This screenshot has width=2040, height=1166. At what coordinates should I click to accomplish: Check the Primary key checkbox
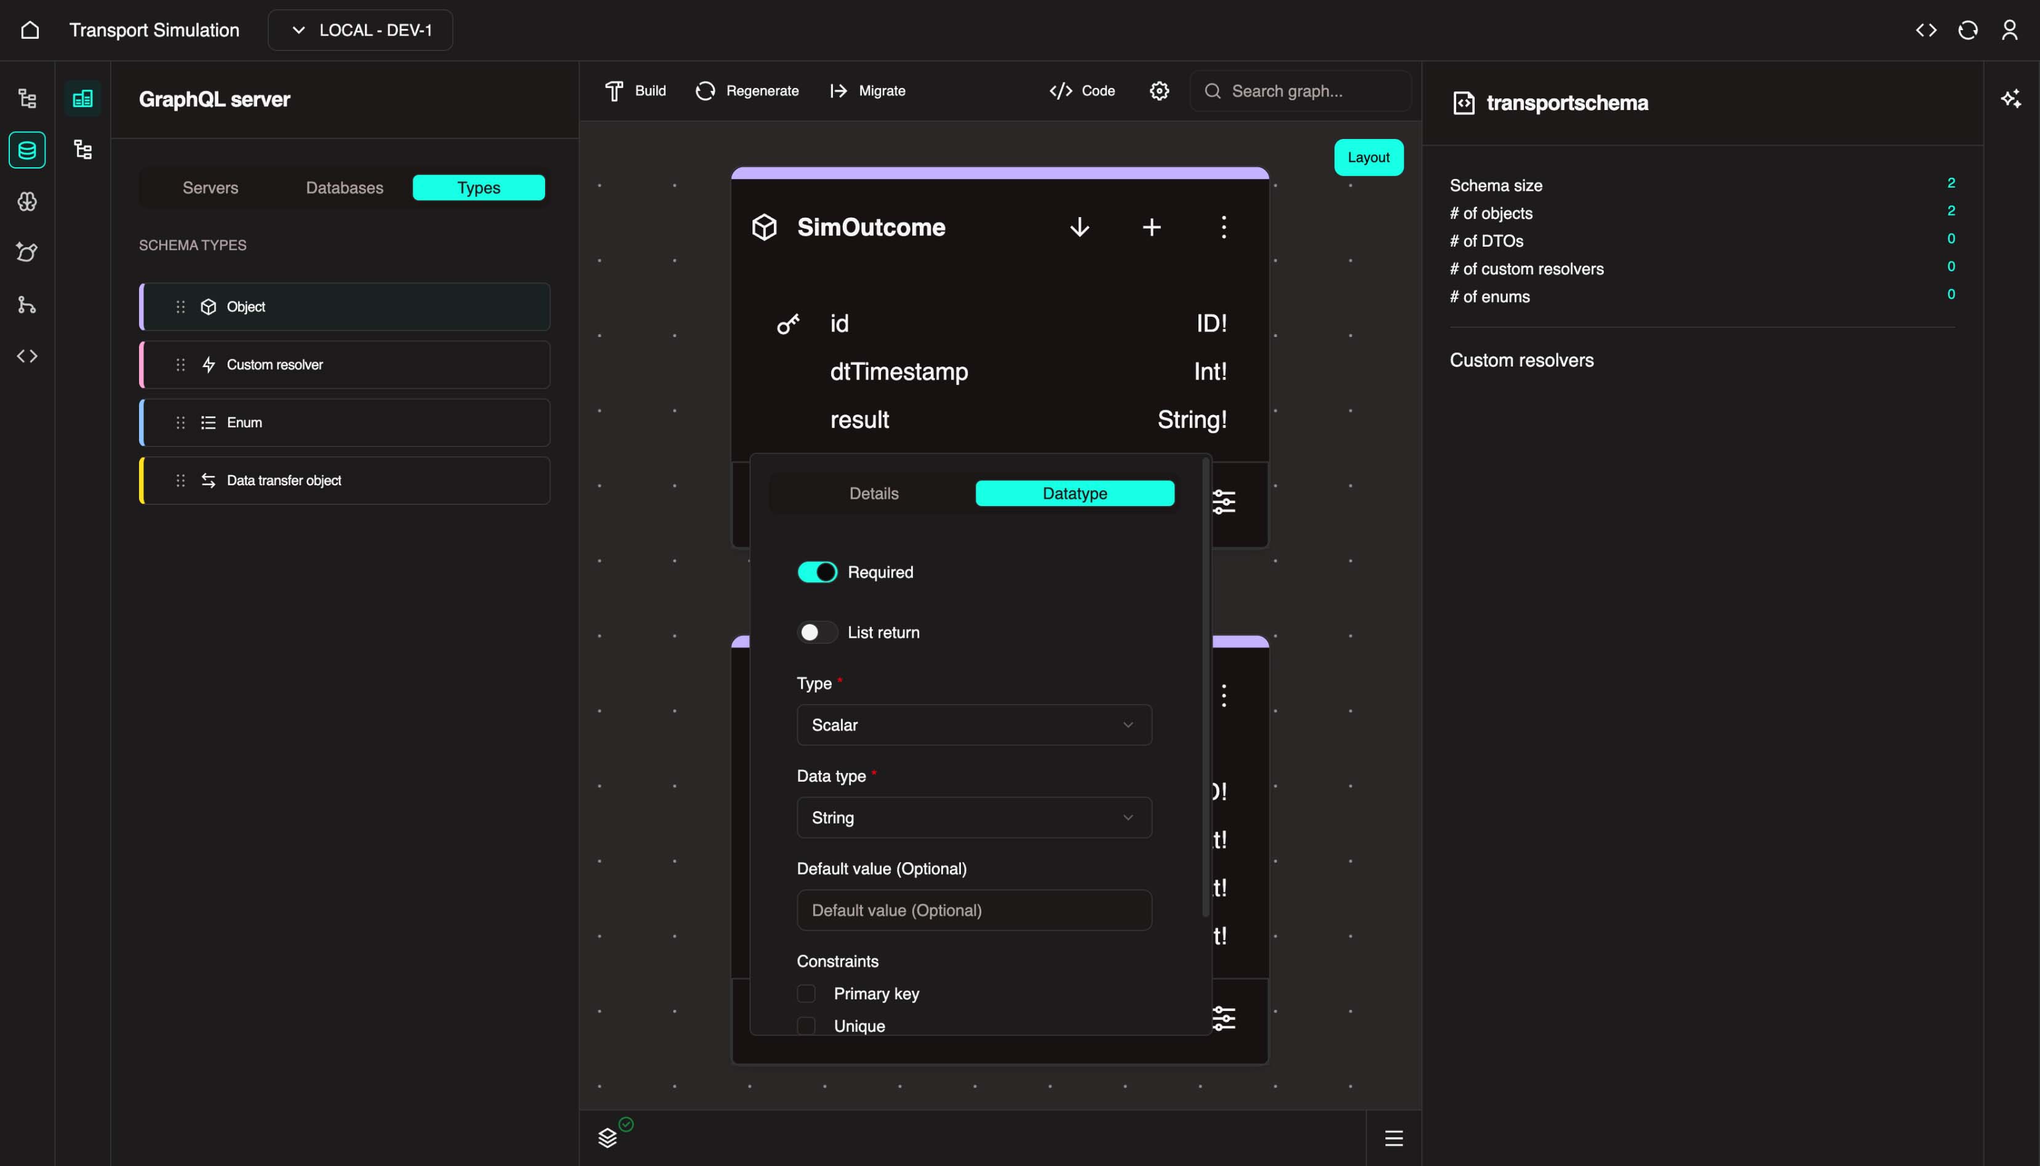pyautogui.click(x=806, y=993)
